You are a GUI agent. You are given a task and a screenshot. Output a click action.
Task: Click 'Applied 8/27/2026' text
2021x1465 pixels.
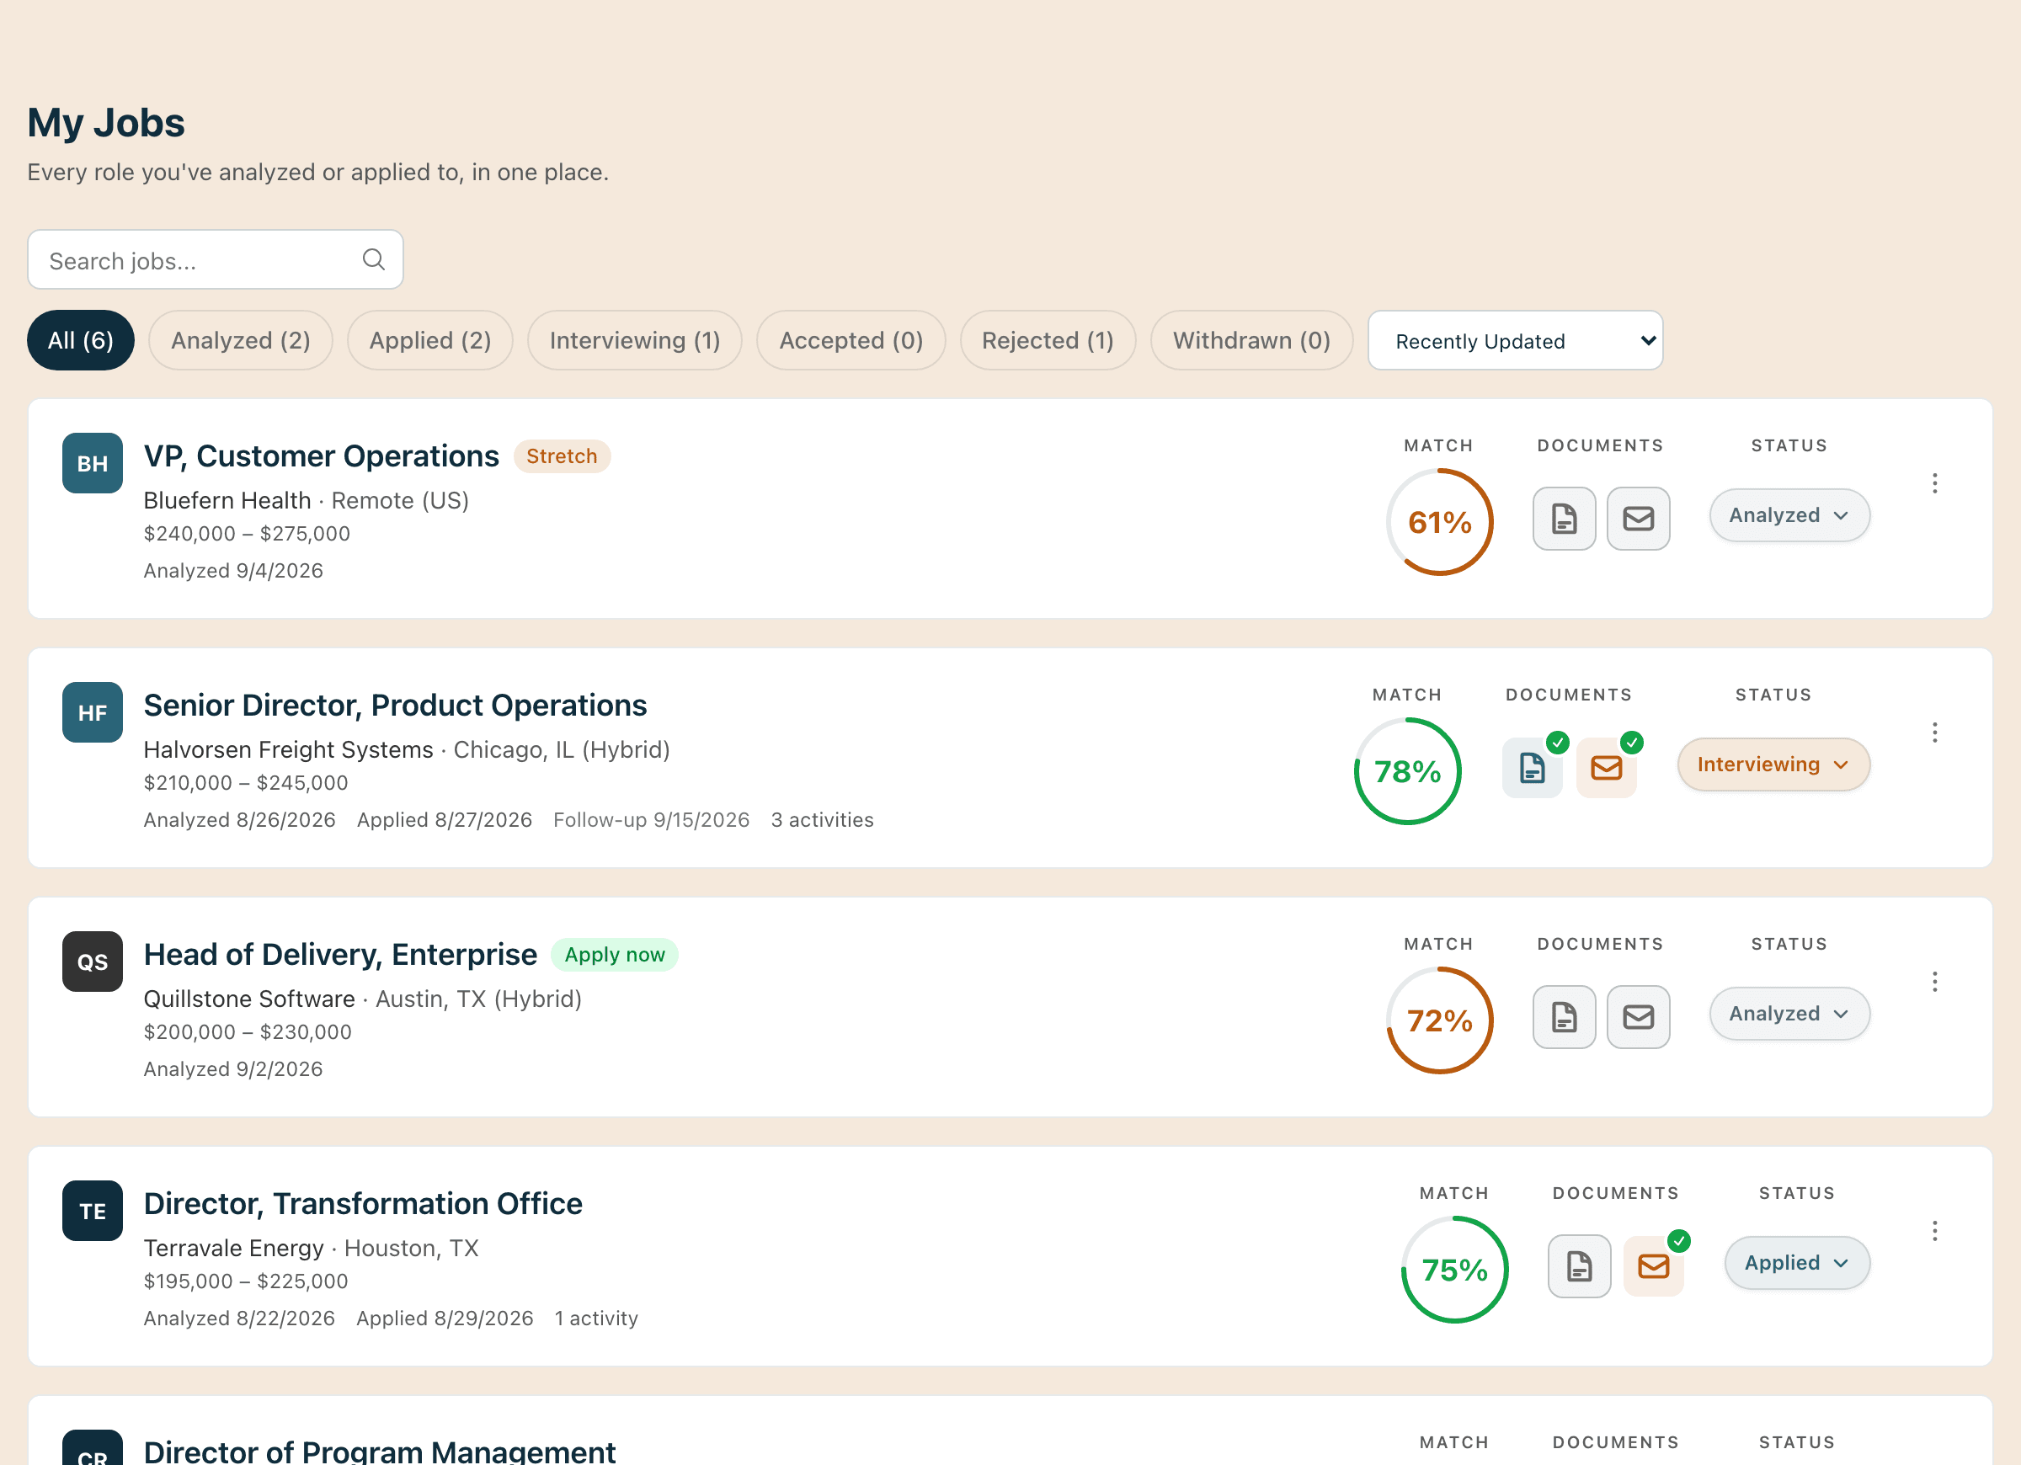[445, 820]
